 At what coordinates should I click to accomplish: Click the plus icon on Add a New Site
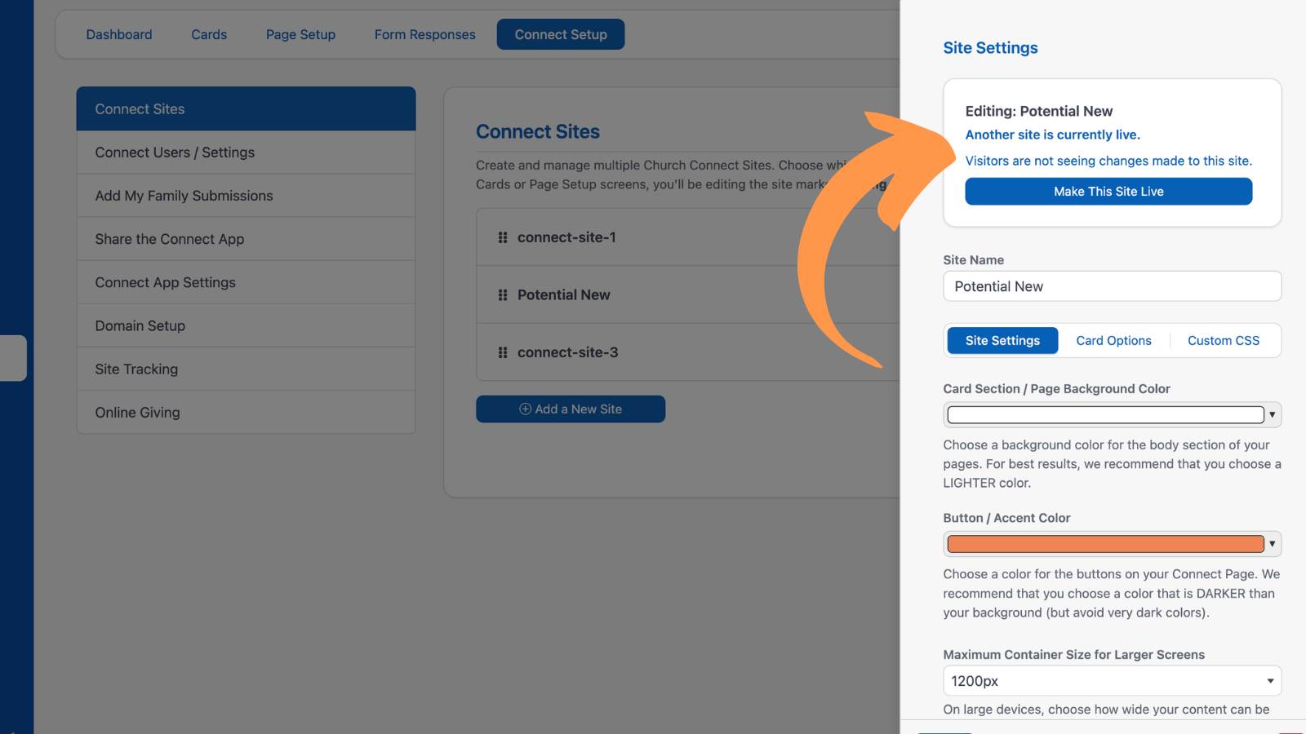click(526, 409)
